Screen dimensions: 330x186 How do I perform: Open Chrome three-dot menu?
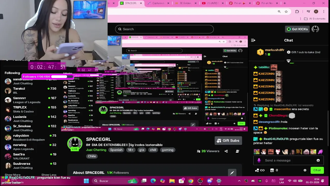pos(324,12)
